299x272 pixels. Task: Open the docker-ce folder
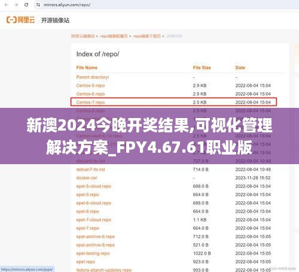(87, 178)
